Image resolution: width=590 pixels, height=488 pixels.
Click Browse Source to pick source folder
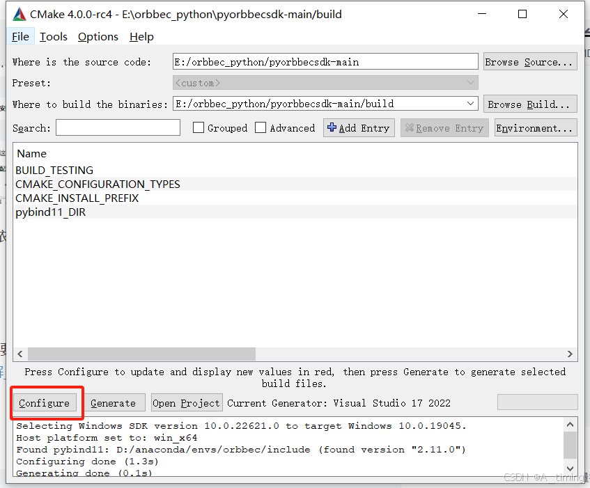[x=530, y=61]
